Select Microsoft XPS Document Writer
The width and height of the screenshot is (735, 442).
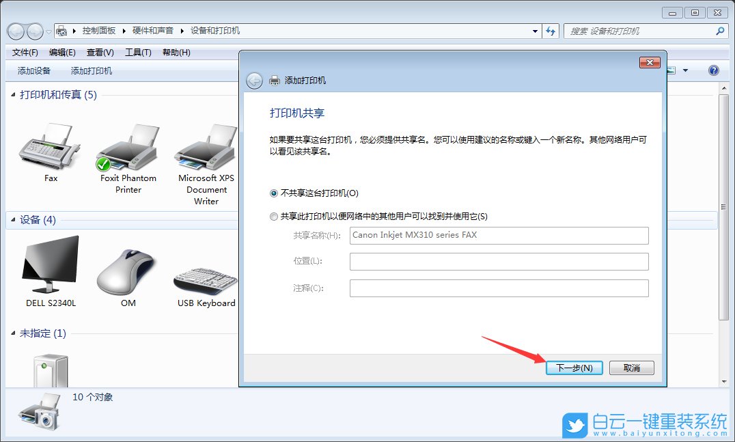(x=205, y=147)
